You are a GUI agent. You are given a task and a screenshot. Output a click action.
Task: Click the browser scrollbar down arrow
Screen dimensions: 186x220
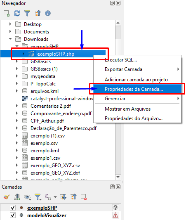118,177
